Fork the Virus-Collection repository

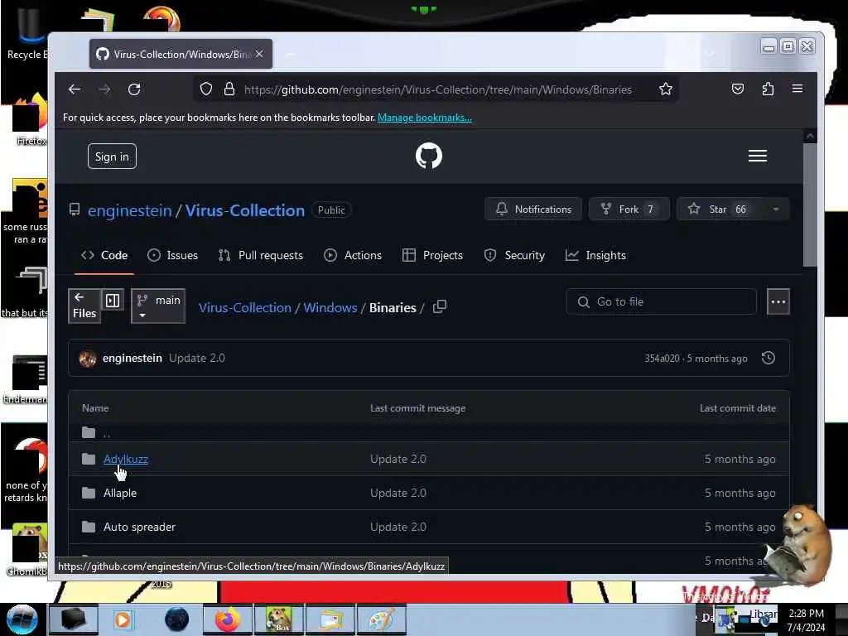tap(629, 210)
